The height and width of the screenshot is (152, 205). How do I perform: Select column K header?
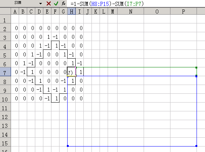point(96,11)
